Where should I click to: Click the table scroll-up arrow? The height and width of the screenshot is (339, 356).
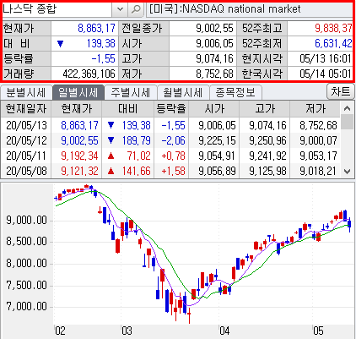point(347,108)
